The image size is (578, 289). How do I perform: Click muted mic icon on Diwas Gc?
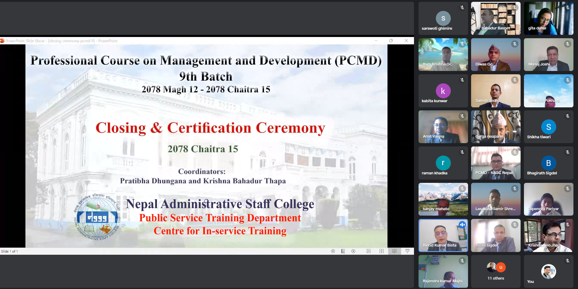pyautogui.click(x=515, y=44)
